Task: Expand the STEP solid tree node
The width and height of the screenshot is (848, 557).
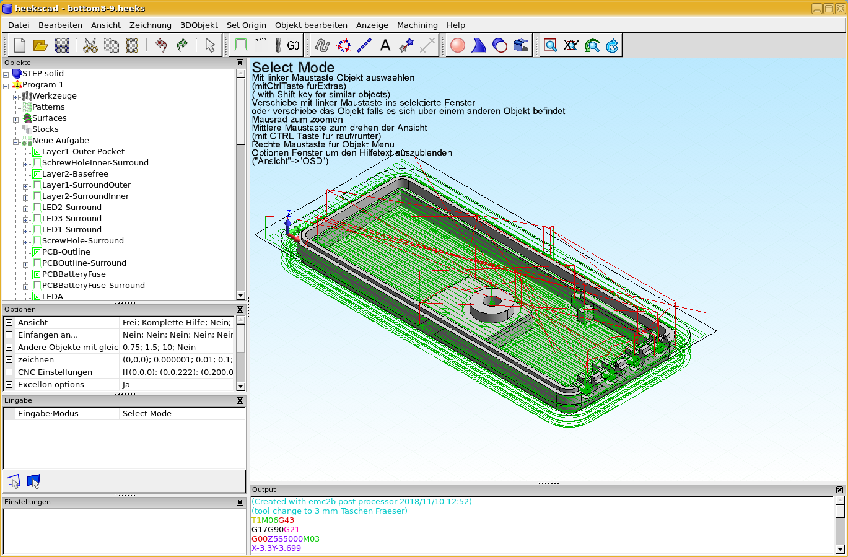Action: coord(6,74)
